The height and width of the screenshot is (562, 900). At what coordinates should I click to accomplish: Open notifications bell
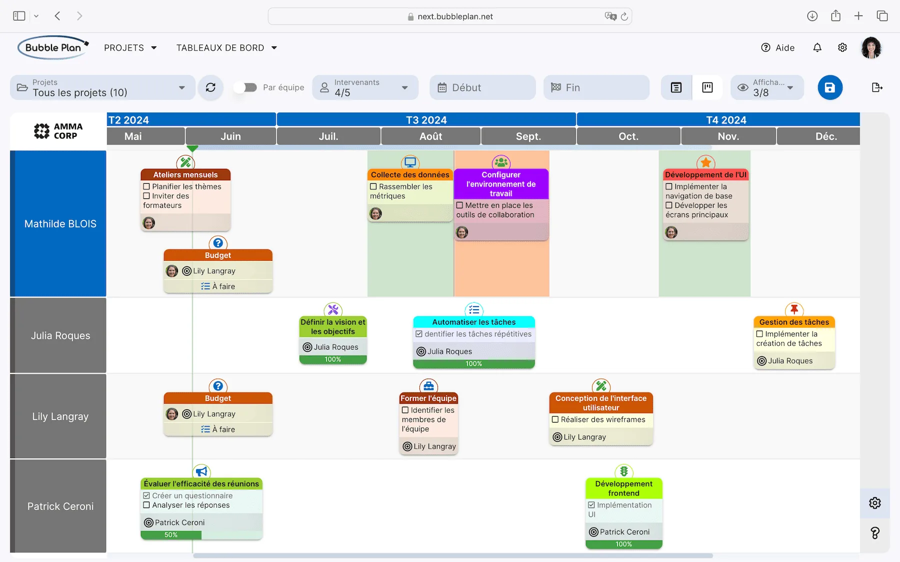pyautogui.click(x=817, y=47)
